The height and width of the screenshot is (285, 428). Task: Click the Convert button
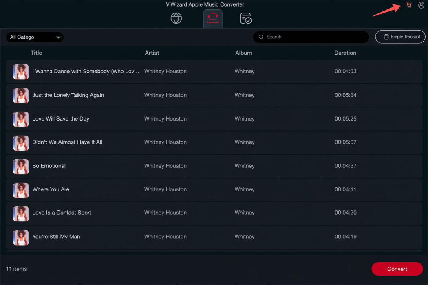pyautogui.click(x=397, y=269)
